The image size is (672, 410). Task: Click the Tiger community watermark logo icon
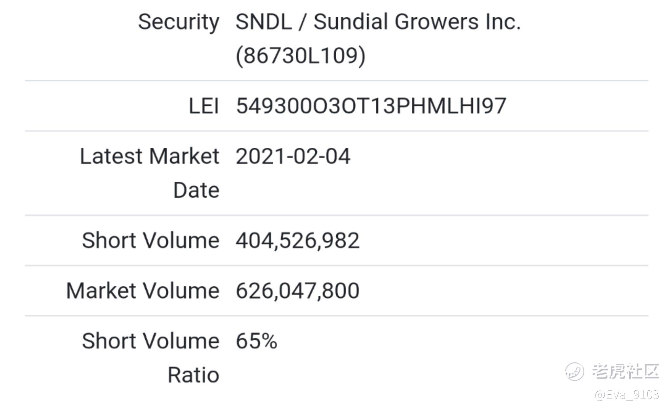(574, 372)
